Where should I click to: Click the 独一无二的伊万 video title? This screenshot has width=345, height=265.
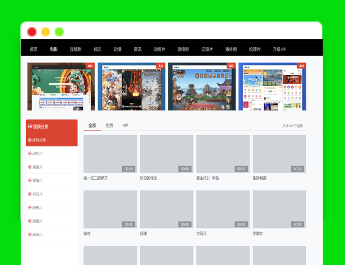96,178
